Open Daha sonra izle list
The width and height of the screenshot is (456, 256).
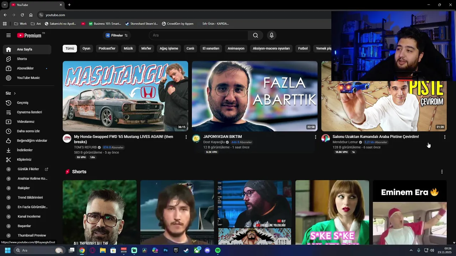point(27,131)
